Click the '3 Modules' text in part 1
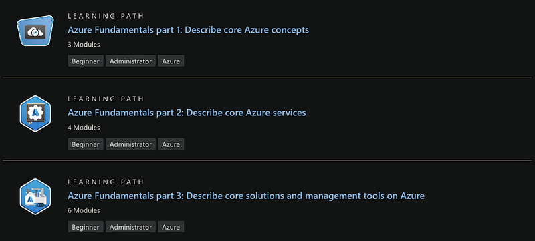This screenshot has height=241, width=535. coord(84,45)
